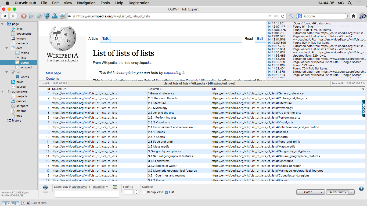Click the vertical EXPORT tab button

[x=364, y=108]
